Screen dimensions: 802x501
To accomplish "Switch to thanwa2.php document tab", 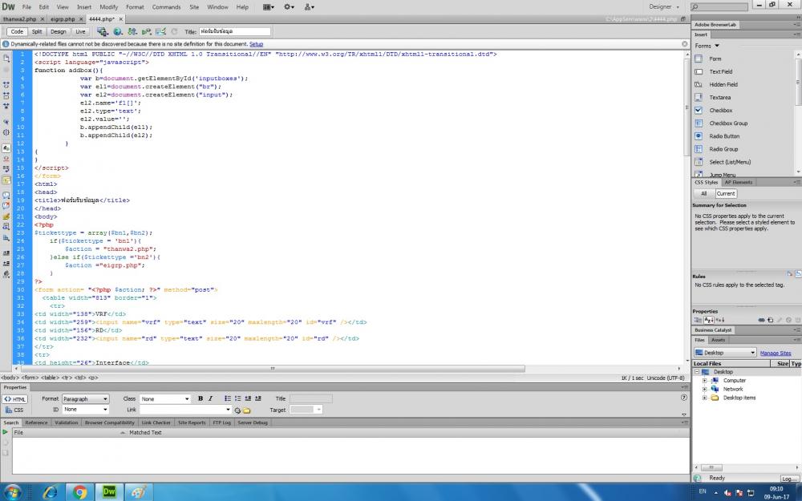I will coord(20,19).
